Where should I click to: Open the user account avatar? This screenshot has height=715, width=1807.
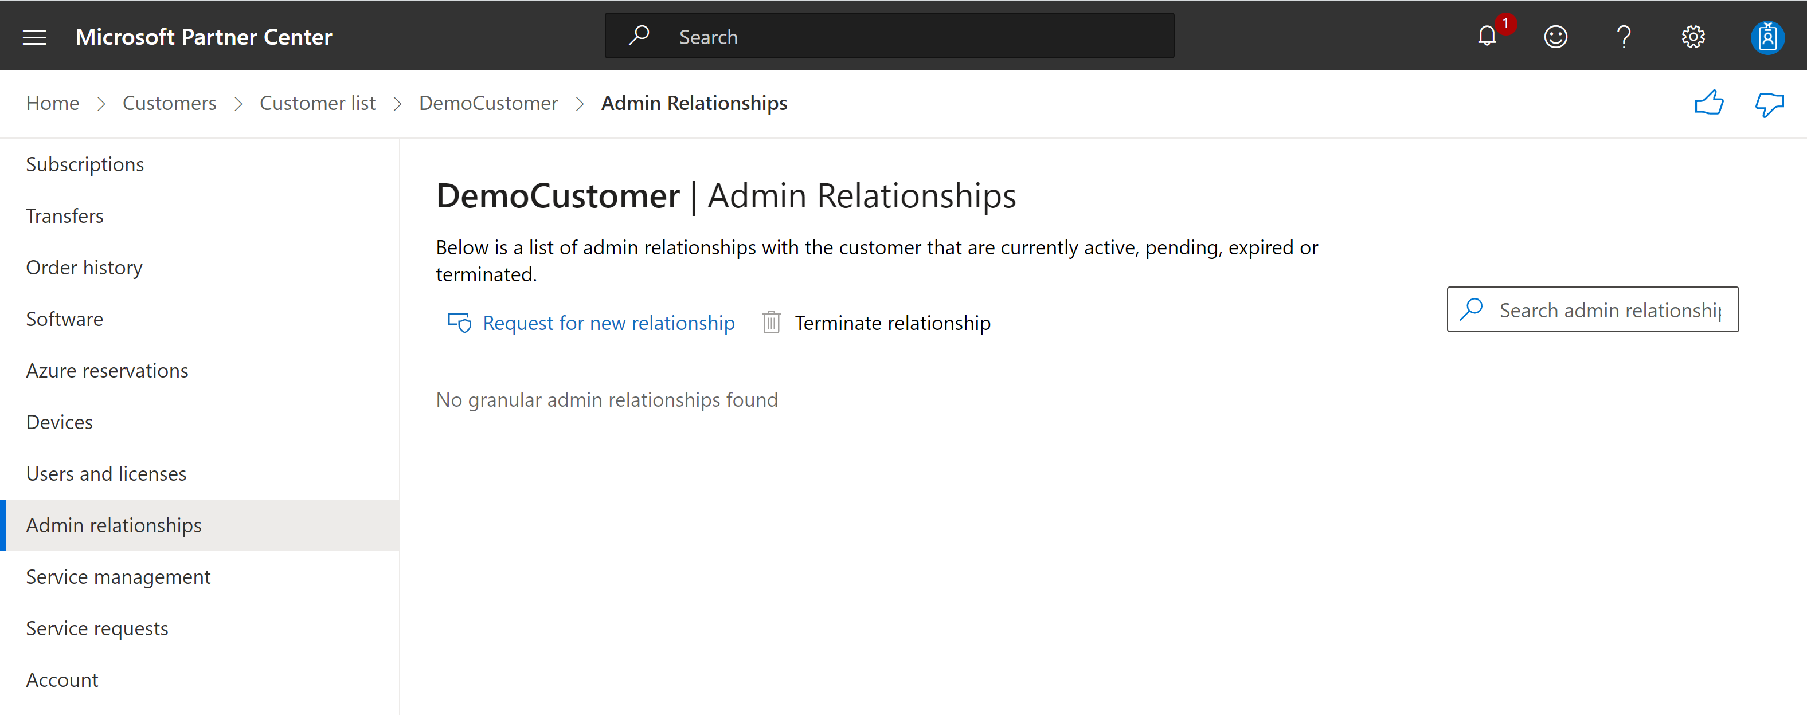click(x=1767, y=37)
